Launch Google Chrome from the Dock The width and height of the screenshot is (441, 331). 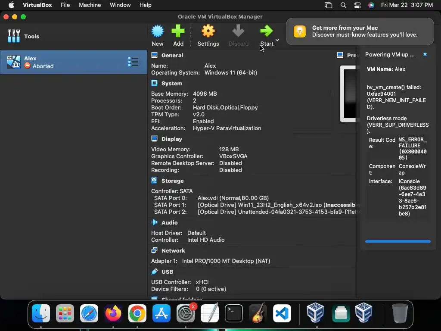point(137,313)
